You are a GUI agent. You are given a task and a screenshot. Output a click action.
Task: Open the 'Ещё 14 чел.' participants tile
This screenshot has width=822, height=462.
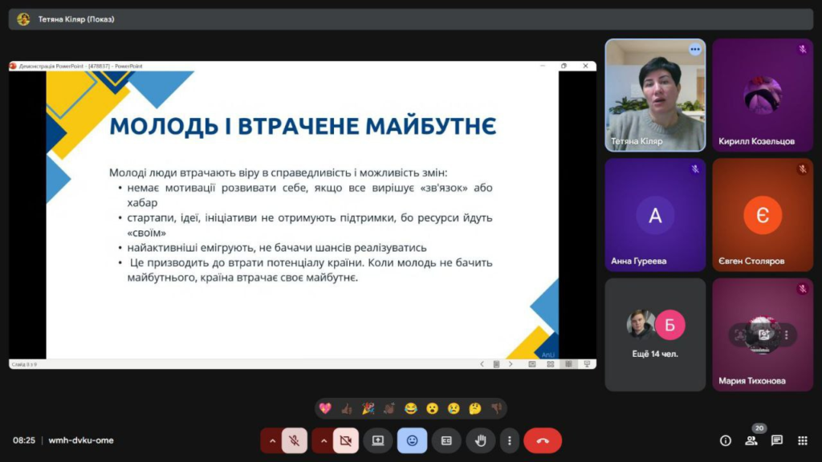[655, 334]
